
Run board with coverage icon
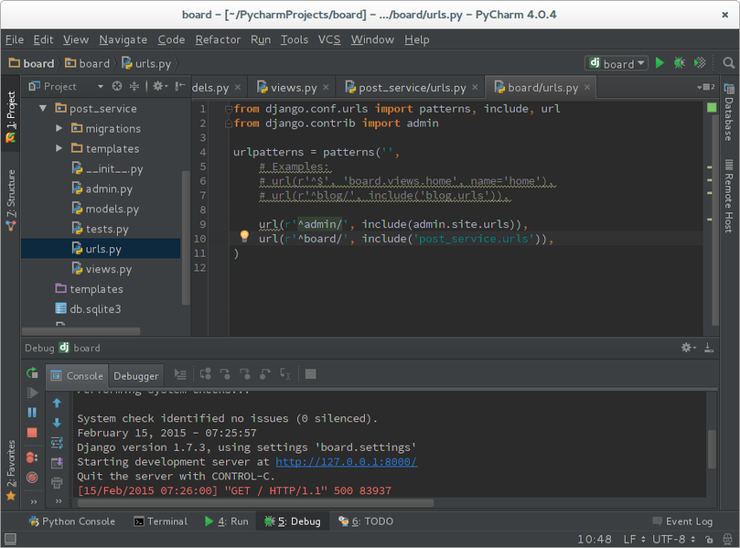click(x=700, y=63)
